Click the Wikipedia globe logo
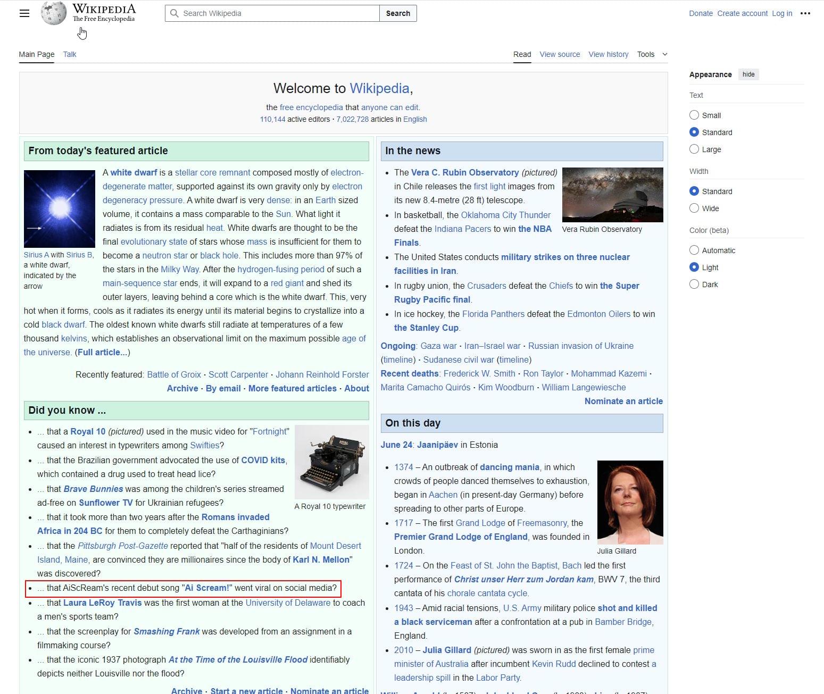 [x=54, y=13]
